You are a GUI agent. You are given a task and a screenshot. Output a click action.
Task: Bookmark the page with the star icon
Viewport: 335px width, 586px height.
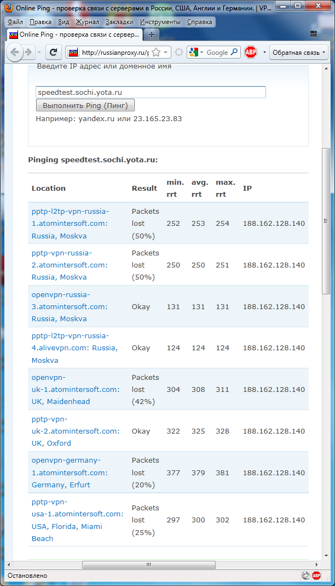[x=156, y=52]
